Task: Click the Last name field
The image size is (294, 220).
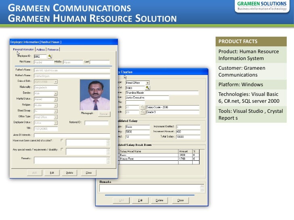Action: tap(100, 62)
